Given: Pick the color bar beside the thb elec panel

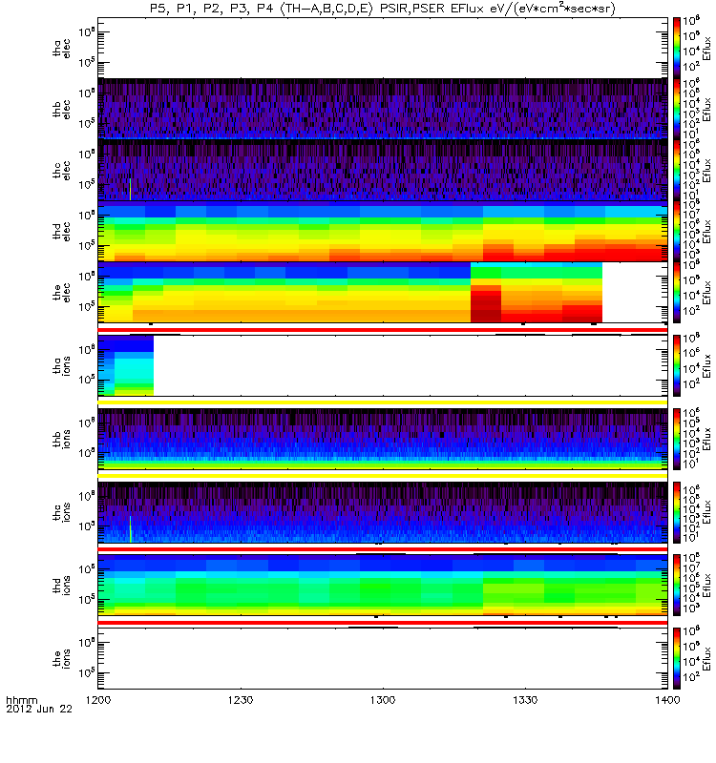Looking at the screenshot, I should [x=677, y=109].
